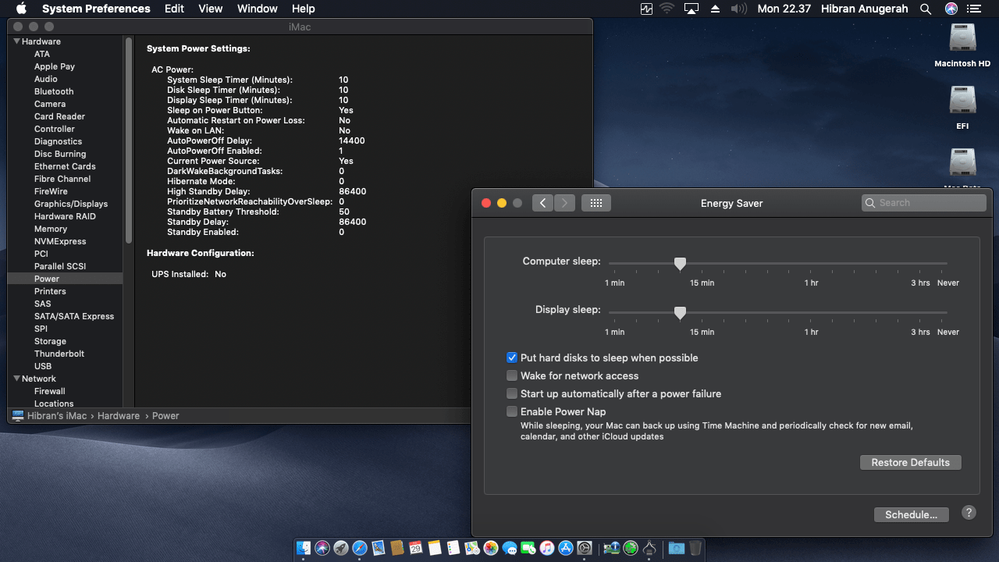
Task: Select Bluetooth in the hardware list
Action: (54, 91)
